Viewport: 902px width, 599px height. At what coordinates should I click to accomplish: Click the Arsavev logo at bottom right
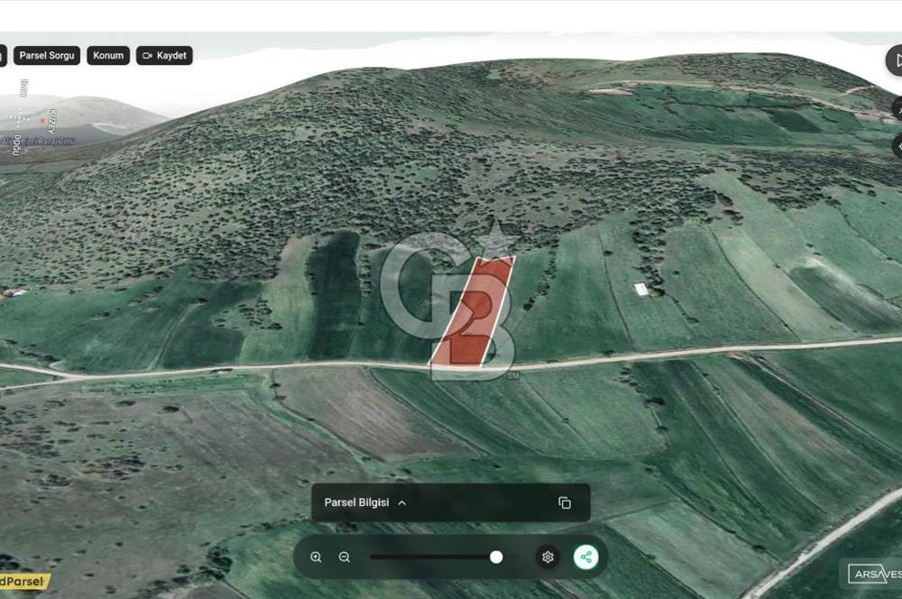pyautogui.click(x=874, y=574)
